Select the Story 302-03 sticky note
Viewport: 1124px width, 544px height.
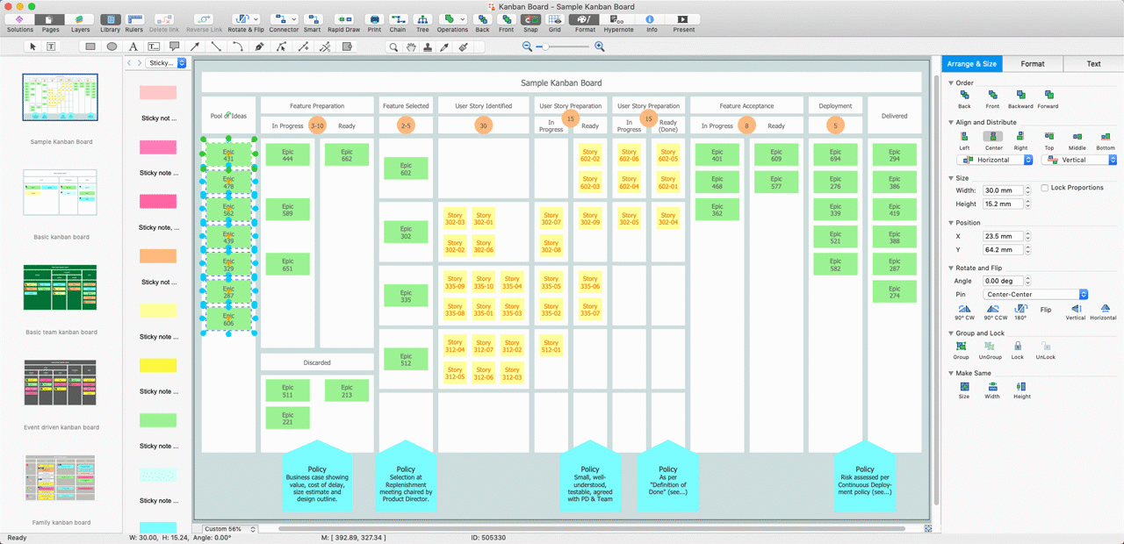[455, 218]
